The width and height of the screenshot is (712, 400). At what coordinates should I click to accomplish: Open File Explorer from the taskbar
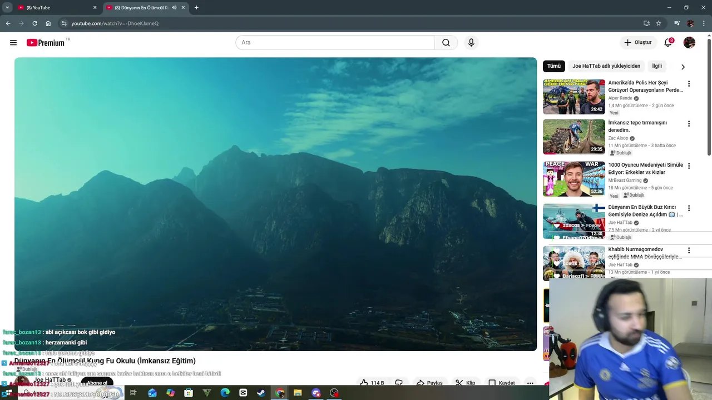point(298,393)
